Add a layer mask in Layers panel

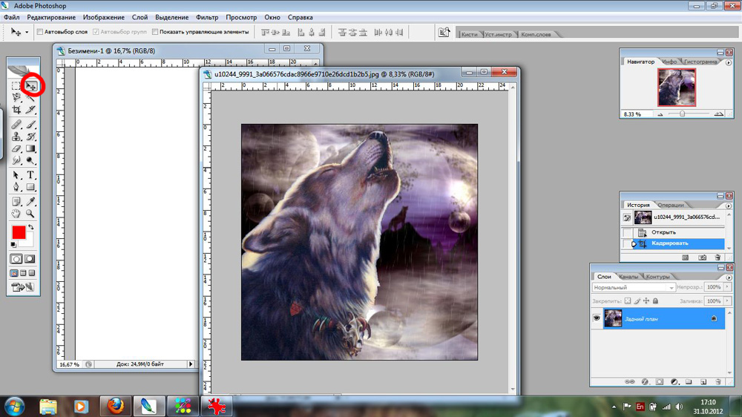pyautogui.click(x=659, y=381)
